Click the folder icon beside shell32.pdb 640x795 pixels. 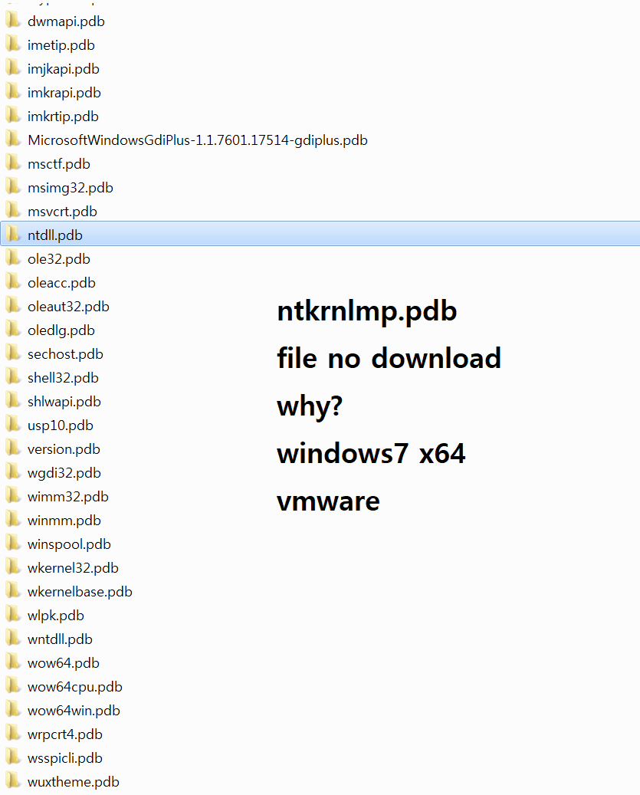[13, 377]
